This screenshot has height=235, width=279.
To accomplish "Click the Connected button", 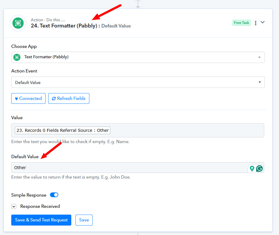I will point(28,98).
